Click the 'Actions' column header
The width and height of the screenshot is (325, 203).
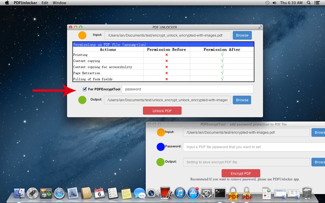coord(108,49)
